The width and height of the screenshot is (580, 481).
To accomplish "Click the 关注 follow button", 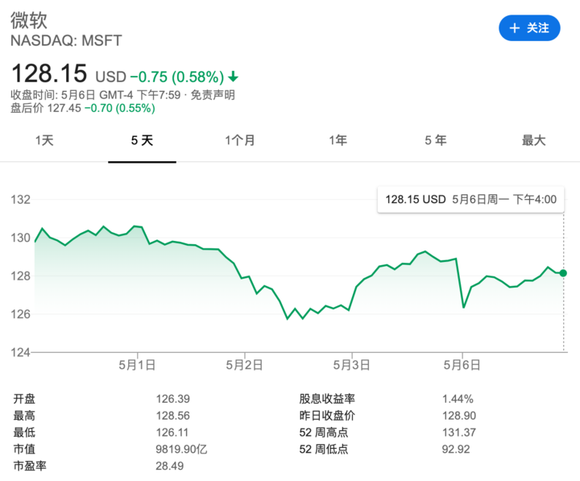I will point(529,27).
